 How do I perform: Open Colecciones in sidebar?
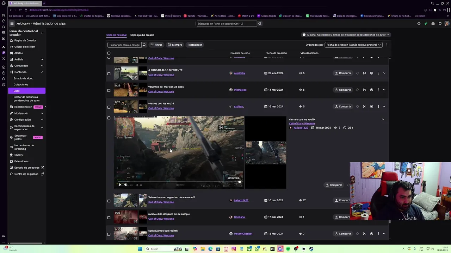21,85
